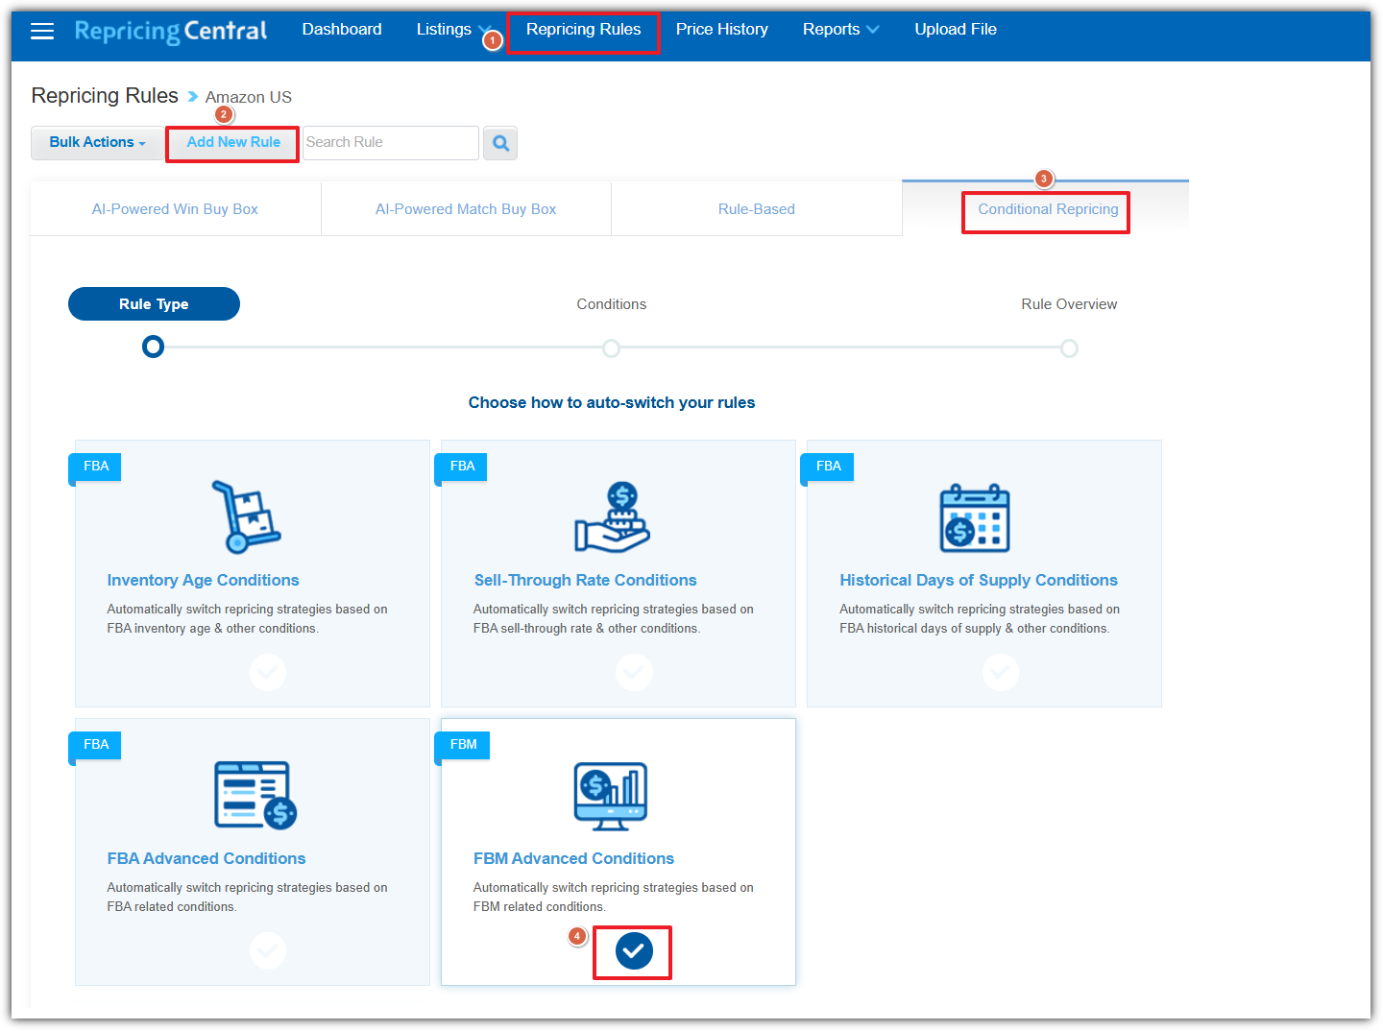Image resolution: width=1383 pixels, height=1031 pixels.
Task: Click 'Choose how to auto-switch your rules' heading
Action: coord(612,403)
